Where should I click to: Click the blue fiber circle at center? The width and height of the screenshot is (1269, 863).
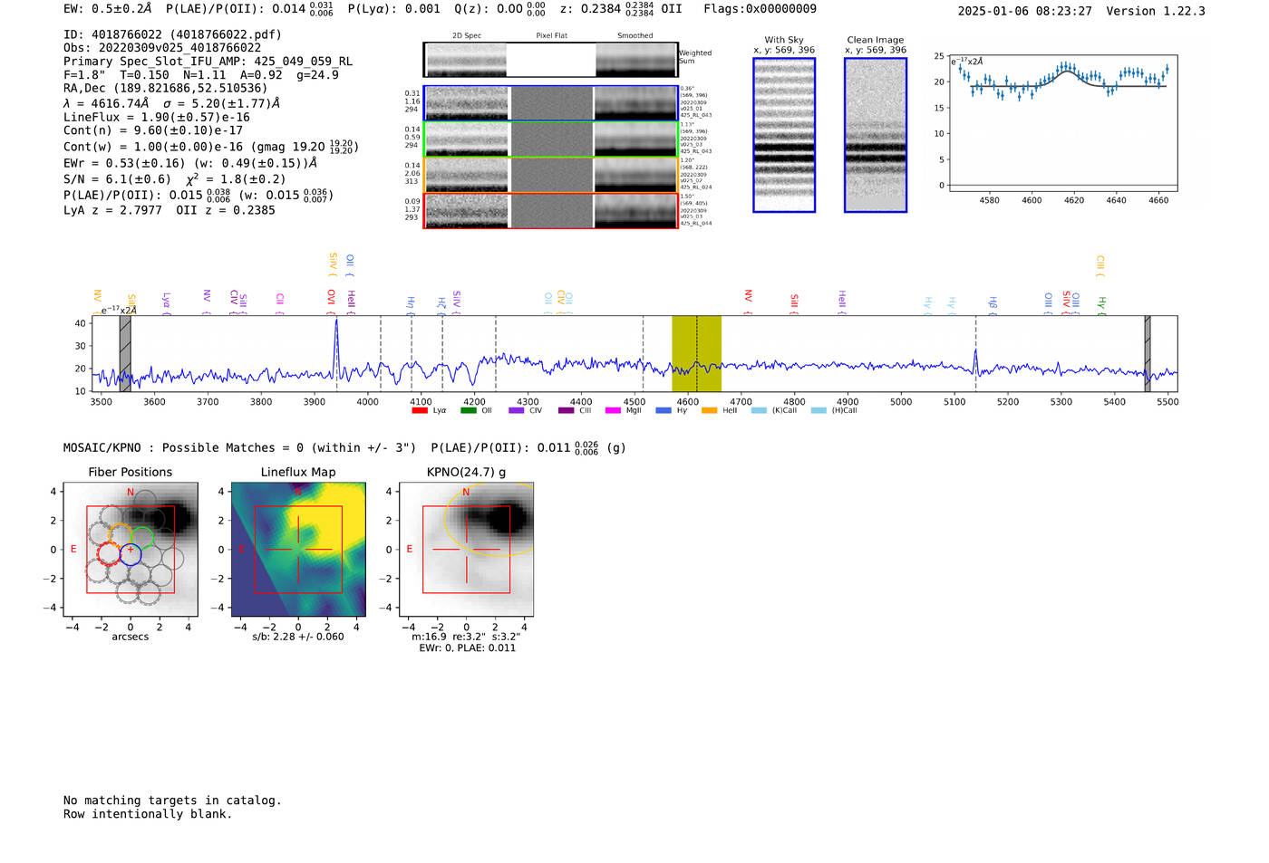(x=131, y=554)
